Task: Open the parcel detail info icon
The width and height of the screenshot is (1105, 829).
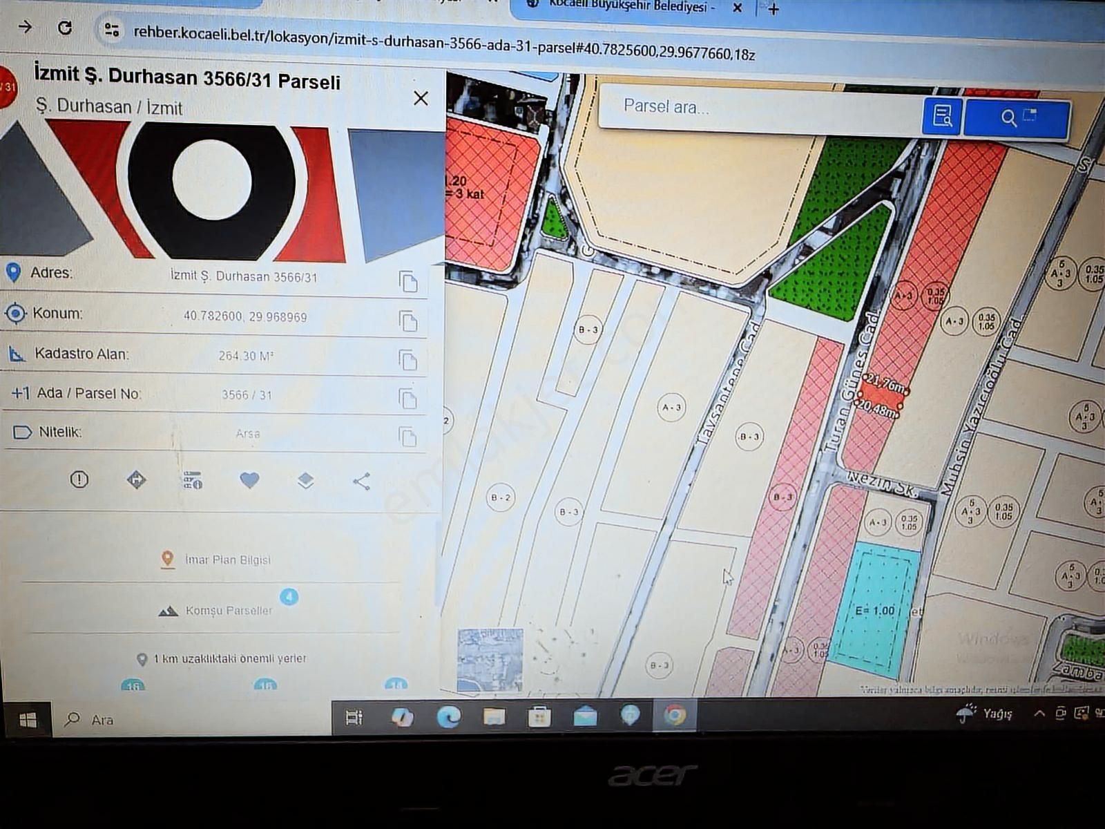Action: coord(193,480)
